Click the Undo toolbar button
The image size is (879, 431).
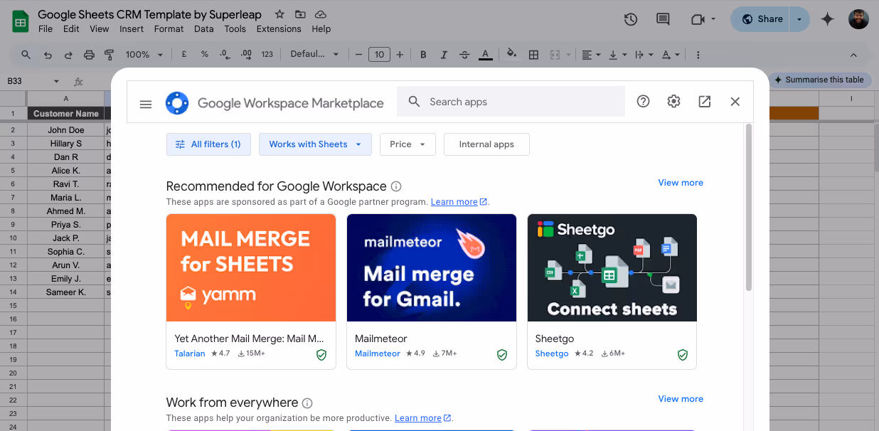[48, 55]
